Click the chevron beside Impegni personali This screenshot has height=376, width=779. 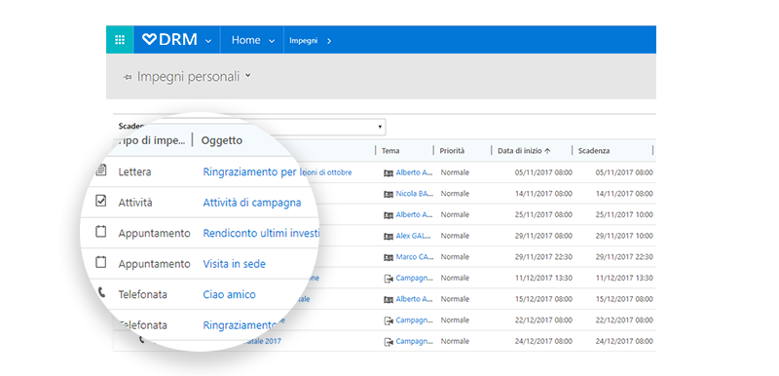(248, 76)
